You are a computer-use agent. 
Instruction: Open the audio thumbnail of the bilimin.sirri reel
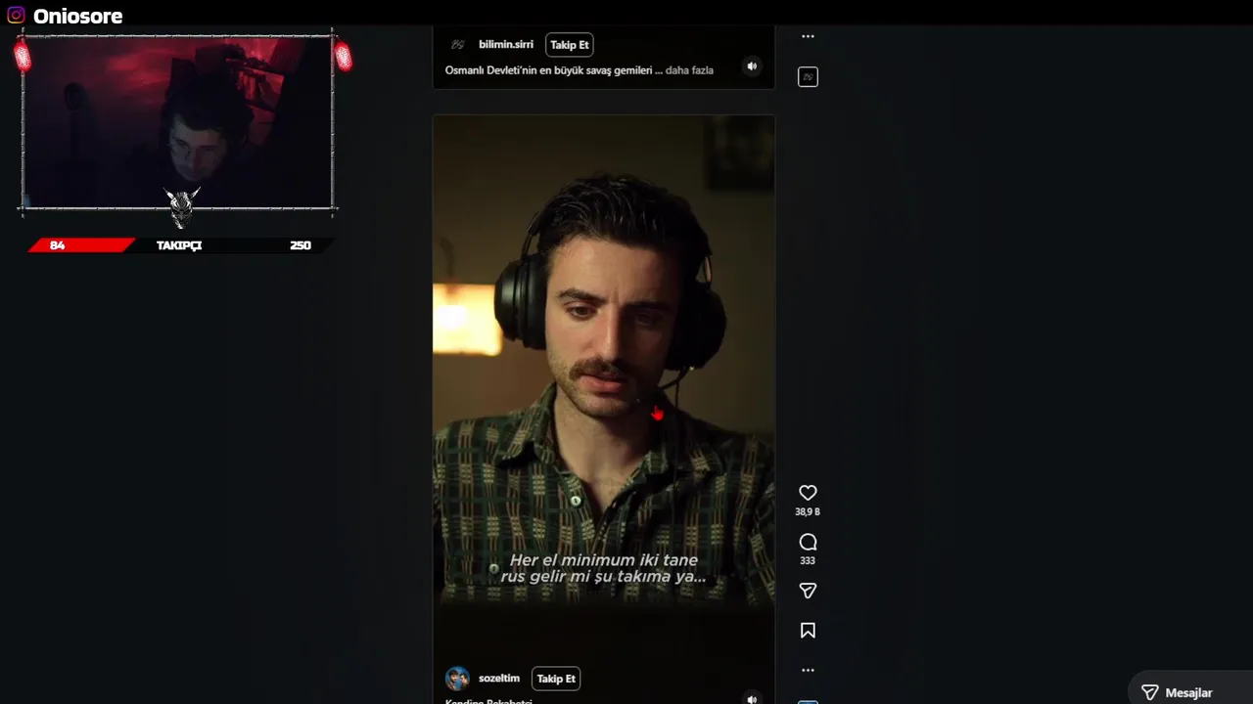point(808,77)
